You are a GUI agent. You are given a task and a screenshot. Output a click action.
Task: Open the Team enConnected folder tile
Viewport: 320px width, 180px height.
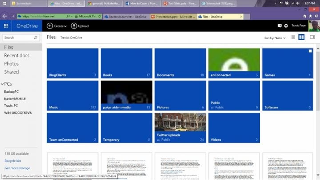[x=72, y=128]
